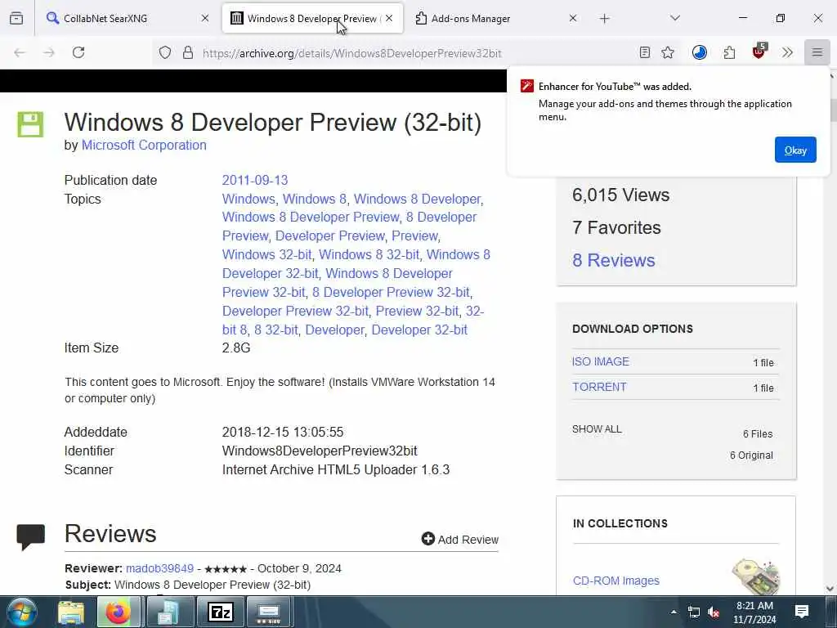Download the TORRENT file
This screenshot has width=837, height=628.
(599, 387)
